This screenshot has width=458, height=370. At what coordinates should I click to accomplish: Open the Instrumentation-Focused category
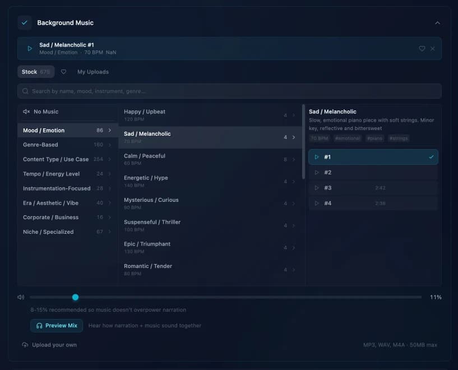point(68,188)
